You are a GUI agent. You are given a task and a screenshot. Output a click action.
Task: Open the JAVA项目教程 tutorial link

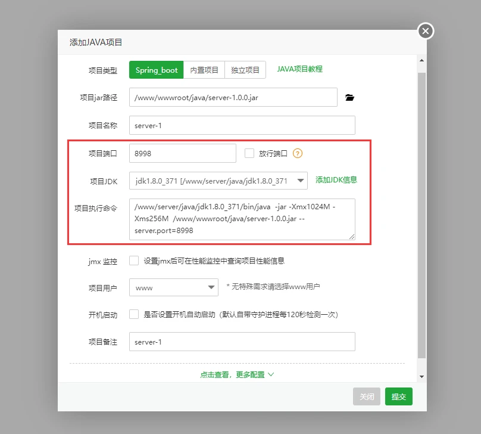[299, 69]
